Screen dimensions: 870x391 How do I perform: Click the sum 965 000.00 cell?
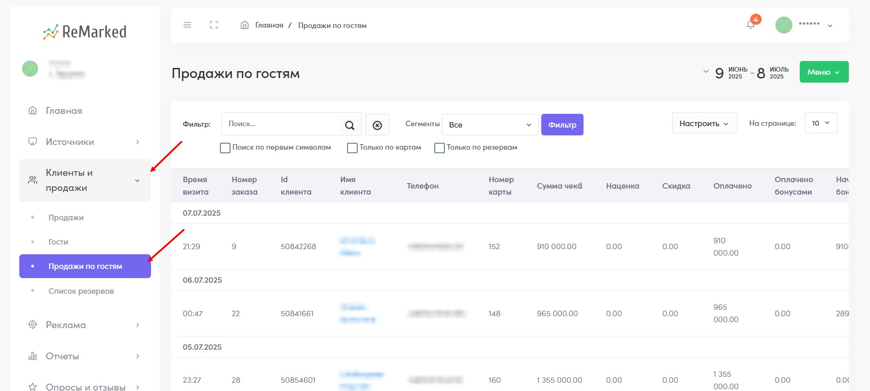pos(557,313)
